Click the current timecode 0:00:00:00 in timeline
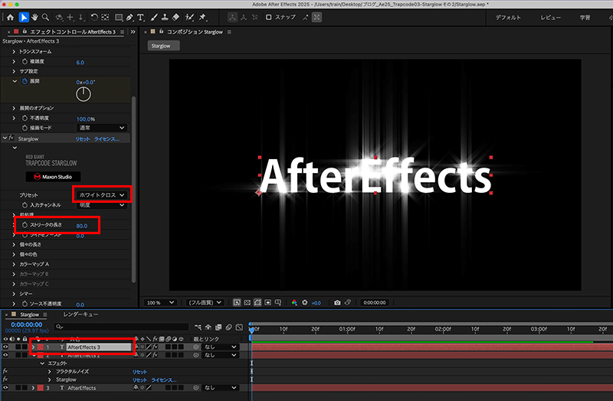Screen dimensions: 613x401 [27, 324]
